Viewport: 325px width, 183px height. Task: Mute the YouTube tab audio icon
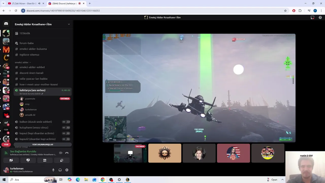pyautogui.click(x=39, y=4)
